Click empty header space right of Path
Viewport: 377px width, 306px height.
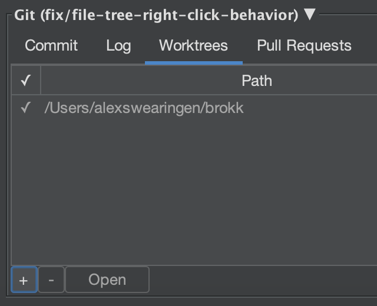pos(325,80)
